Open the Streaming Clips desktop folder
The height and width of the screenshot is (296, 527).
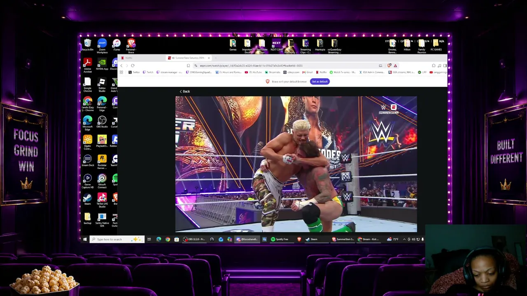(305, 46)
